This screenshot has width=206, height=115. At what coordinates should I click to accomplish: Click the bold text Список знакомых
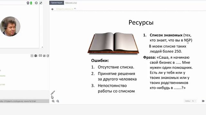166,35
